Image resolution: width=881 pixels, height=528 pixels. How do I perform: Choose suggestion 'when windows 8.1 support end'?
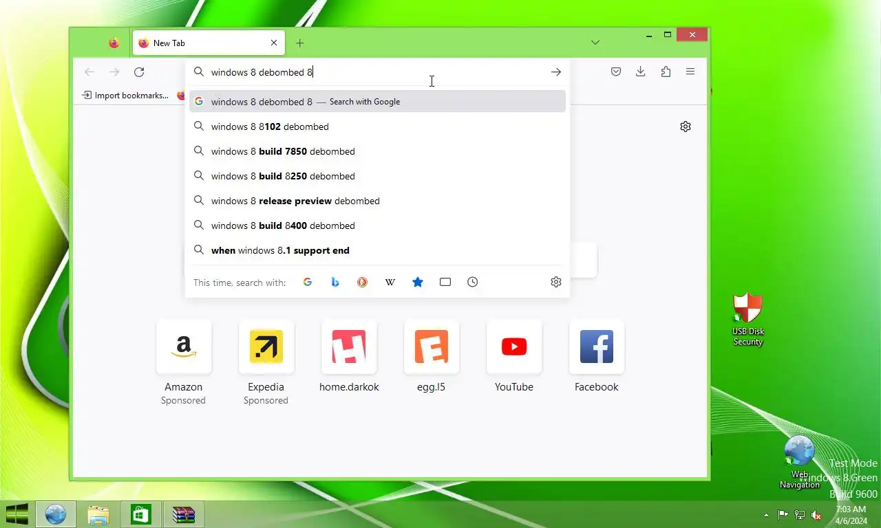point(377,250)
